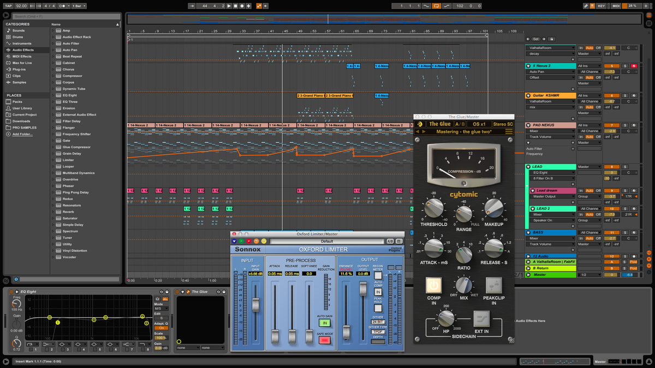
Task: Select the Limiter device in list
Action: click(x=68, y=160)
